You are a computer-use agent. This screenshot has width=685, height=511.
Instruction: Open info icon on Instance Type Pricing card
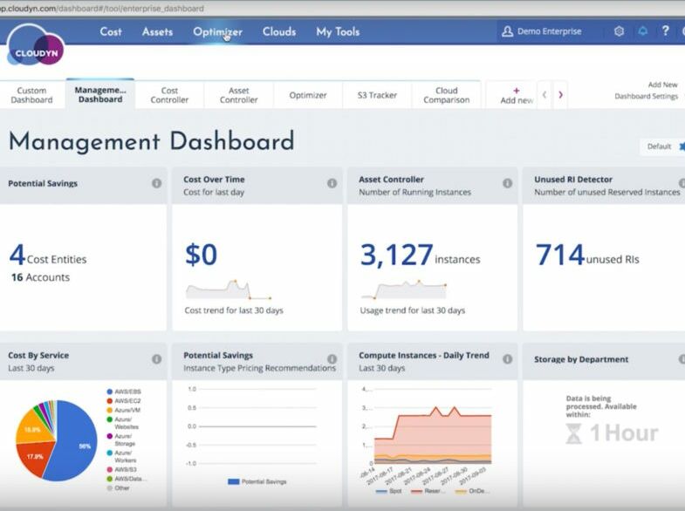[x=332, y=359]
